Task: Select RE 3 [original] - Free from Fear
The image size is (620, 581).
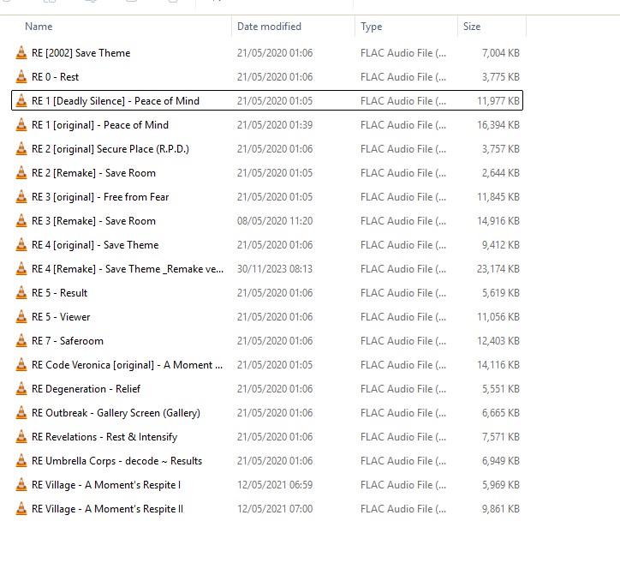Action: 100,197
